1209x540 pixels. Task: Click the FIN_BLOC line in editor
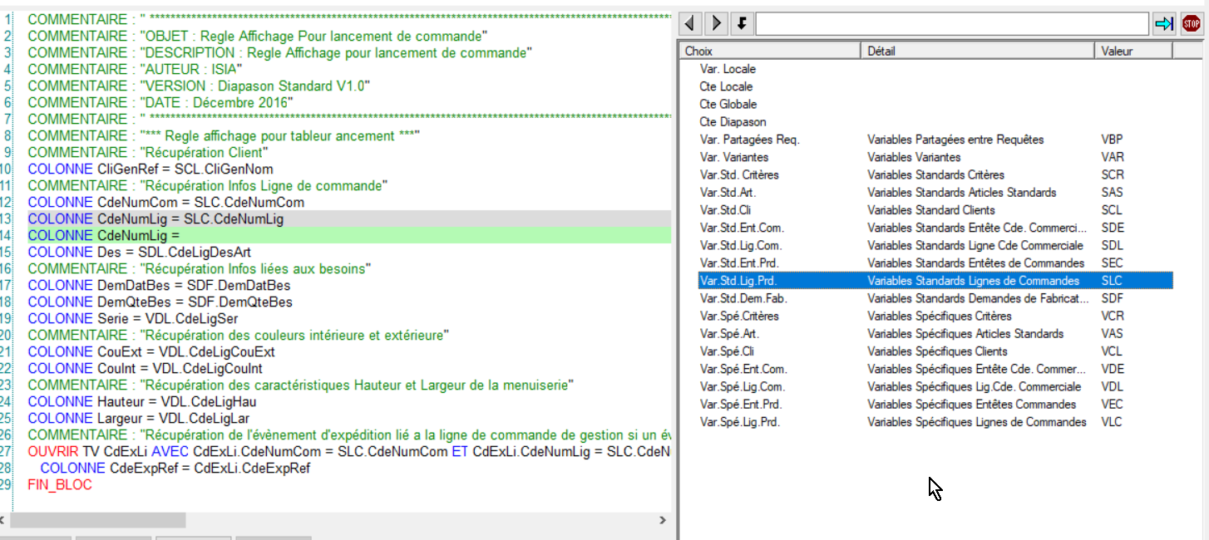point(60,485)
